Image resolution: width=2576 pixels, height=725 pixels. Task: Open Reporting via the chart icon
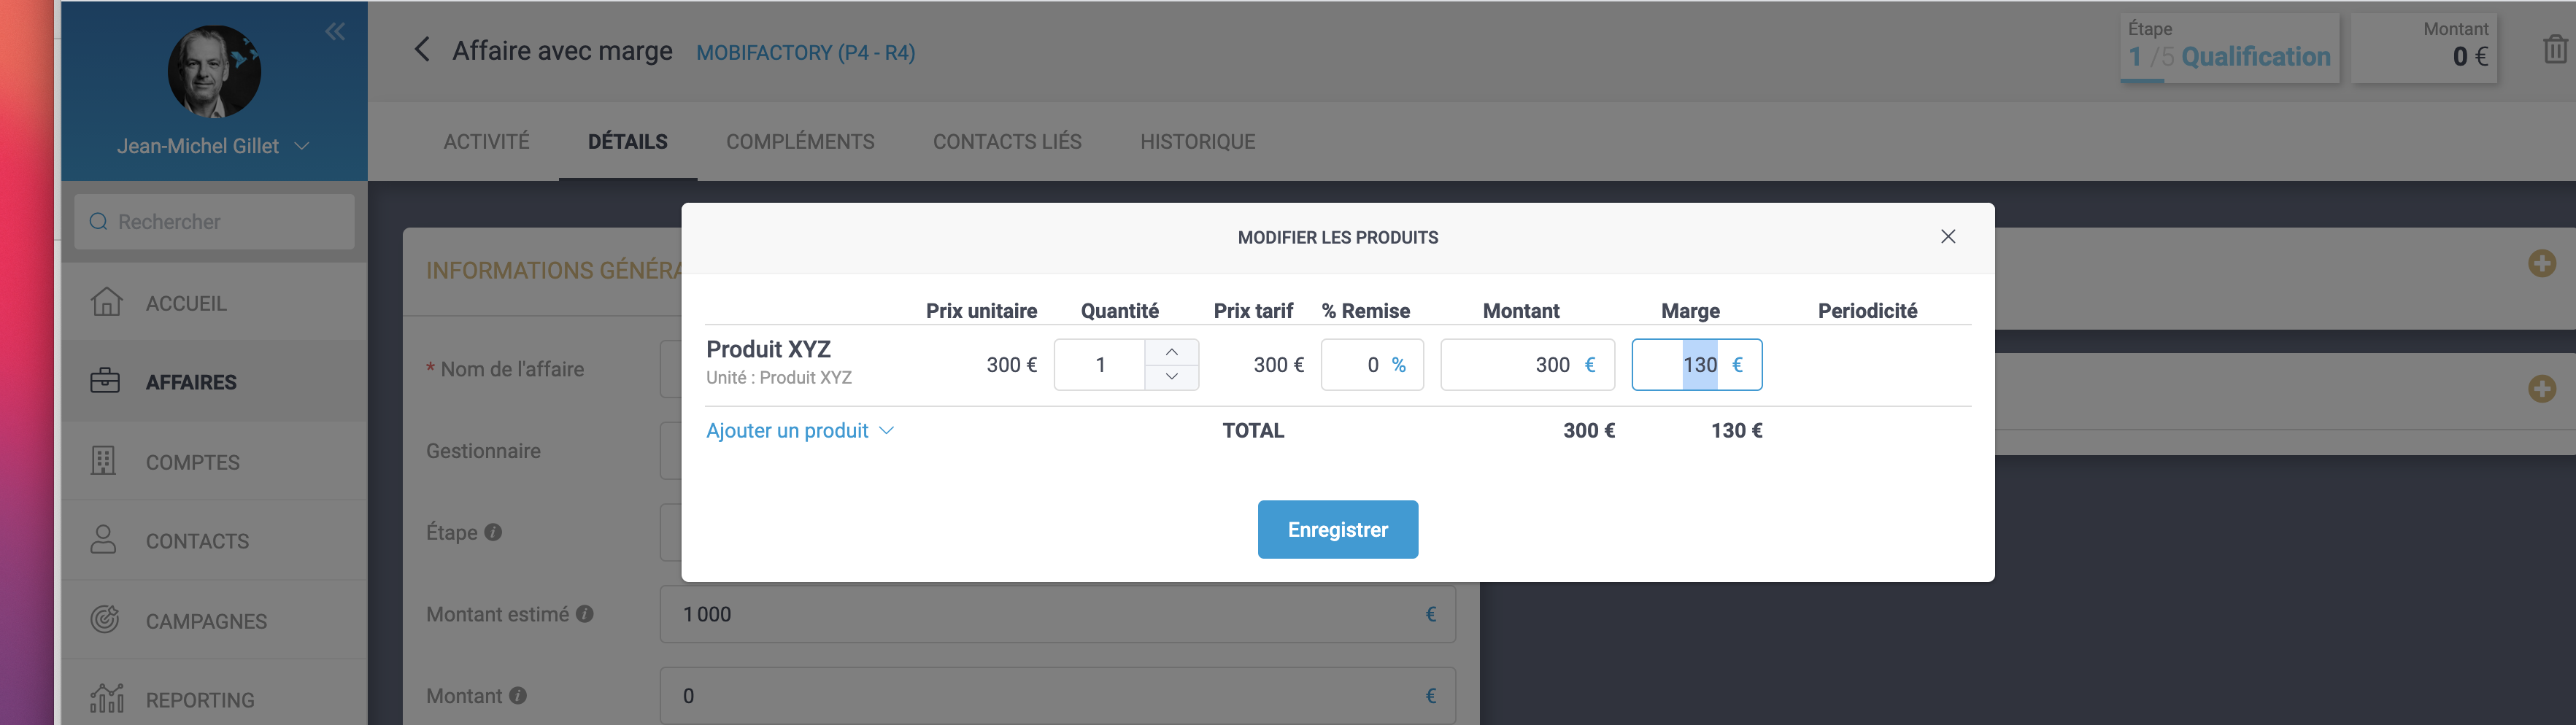[106, 698]
